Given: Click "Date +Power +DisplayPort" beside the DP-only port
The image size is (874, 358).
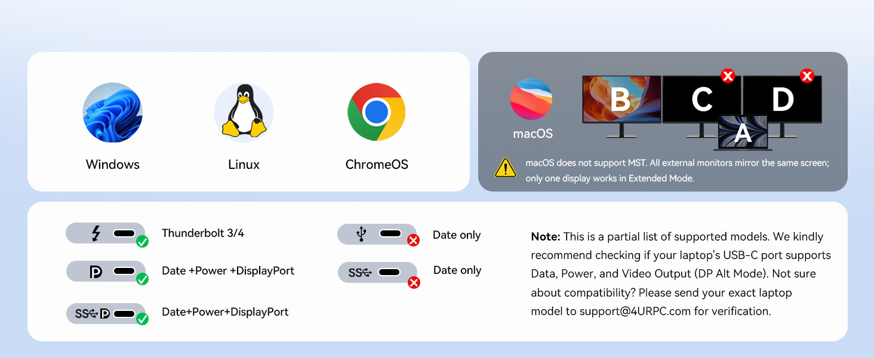Looking at the screenshot, I should (228, 271).
